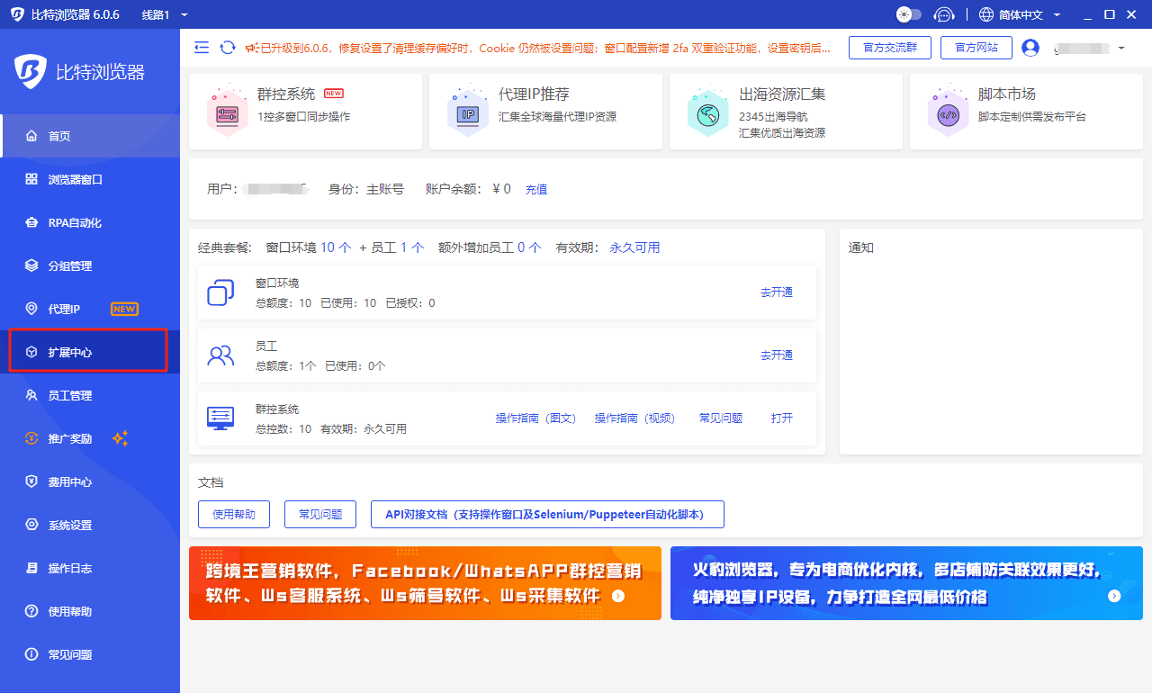
Task: Expand the account dropdown arrow
Action: click(1120, 48)
